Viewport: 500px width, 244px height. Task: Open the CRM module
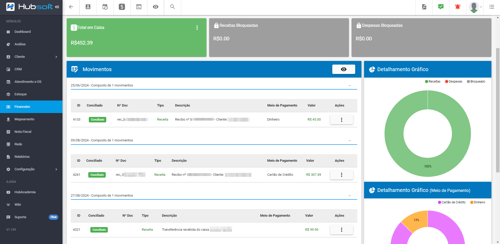[x=31, y=69]
